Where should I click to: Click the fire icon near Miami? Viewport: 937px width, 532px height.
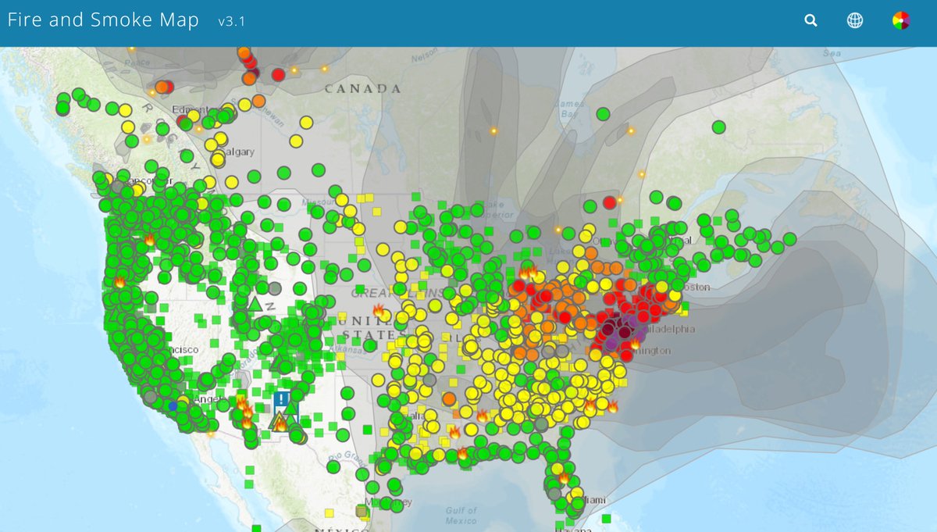click(x=564, y=478)
